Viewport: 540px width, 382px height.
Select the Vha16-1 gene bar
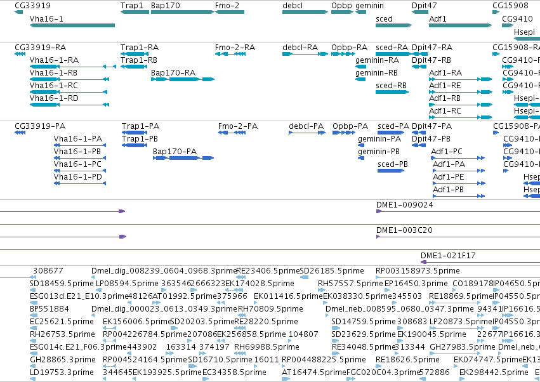click(72, 25)
